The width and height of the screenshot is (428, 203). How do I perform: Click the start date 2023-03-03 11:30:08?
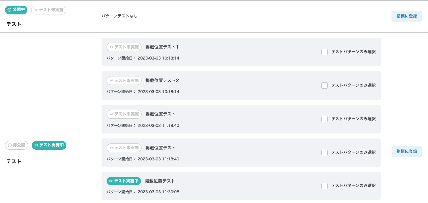pos(158,192)
